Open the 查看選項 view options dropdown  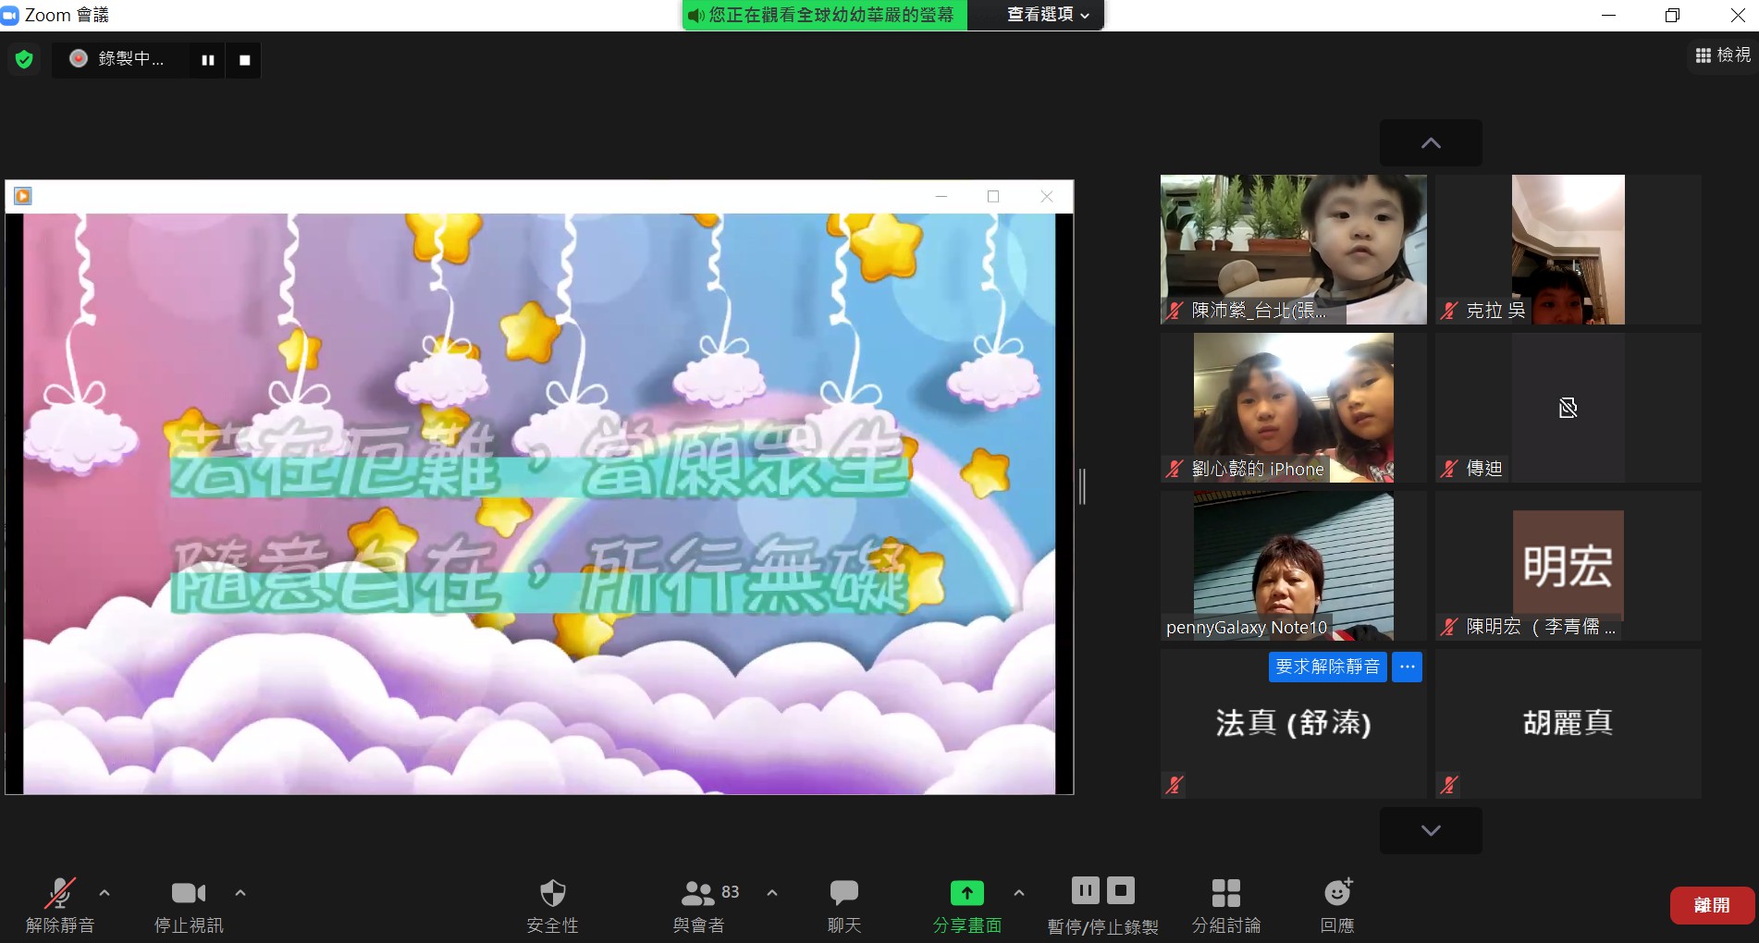(x=1047, y=15)
